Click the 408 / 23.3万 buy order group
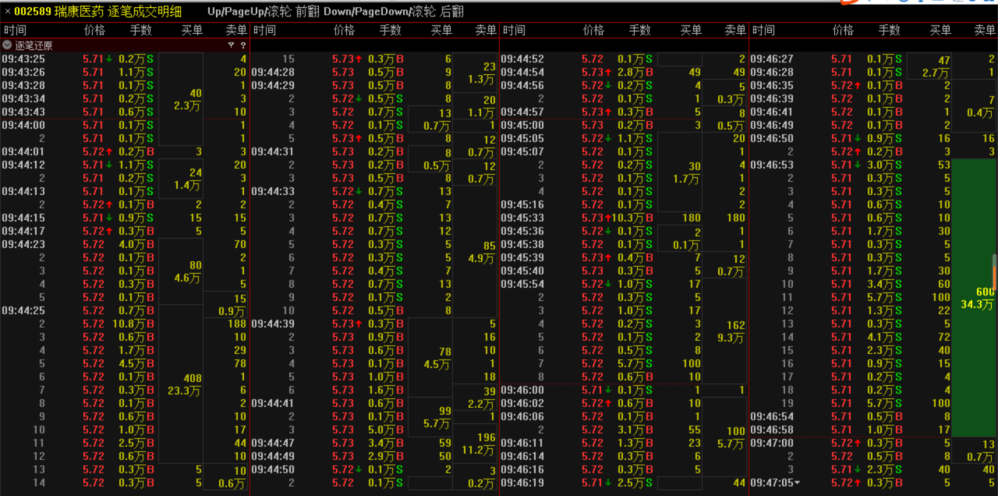Viewport: 998px width, 496px height. pyautogui.click(x=184, y=384)
